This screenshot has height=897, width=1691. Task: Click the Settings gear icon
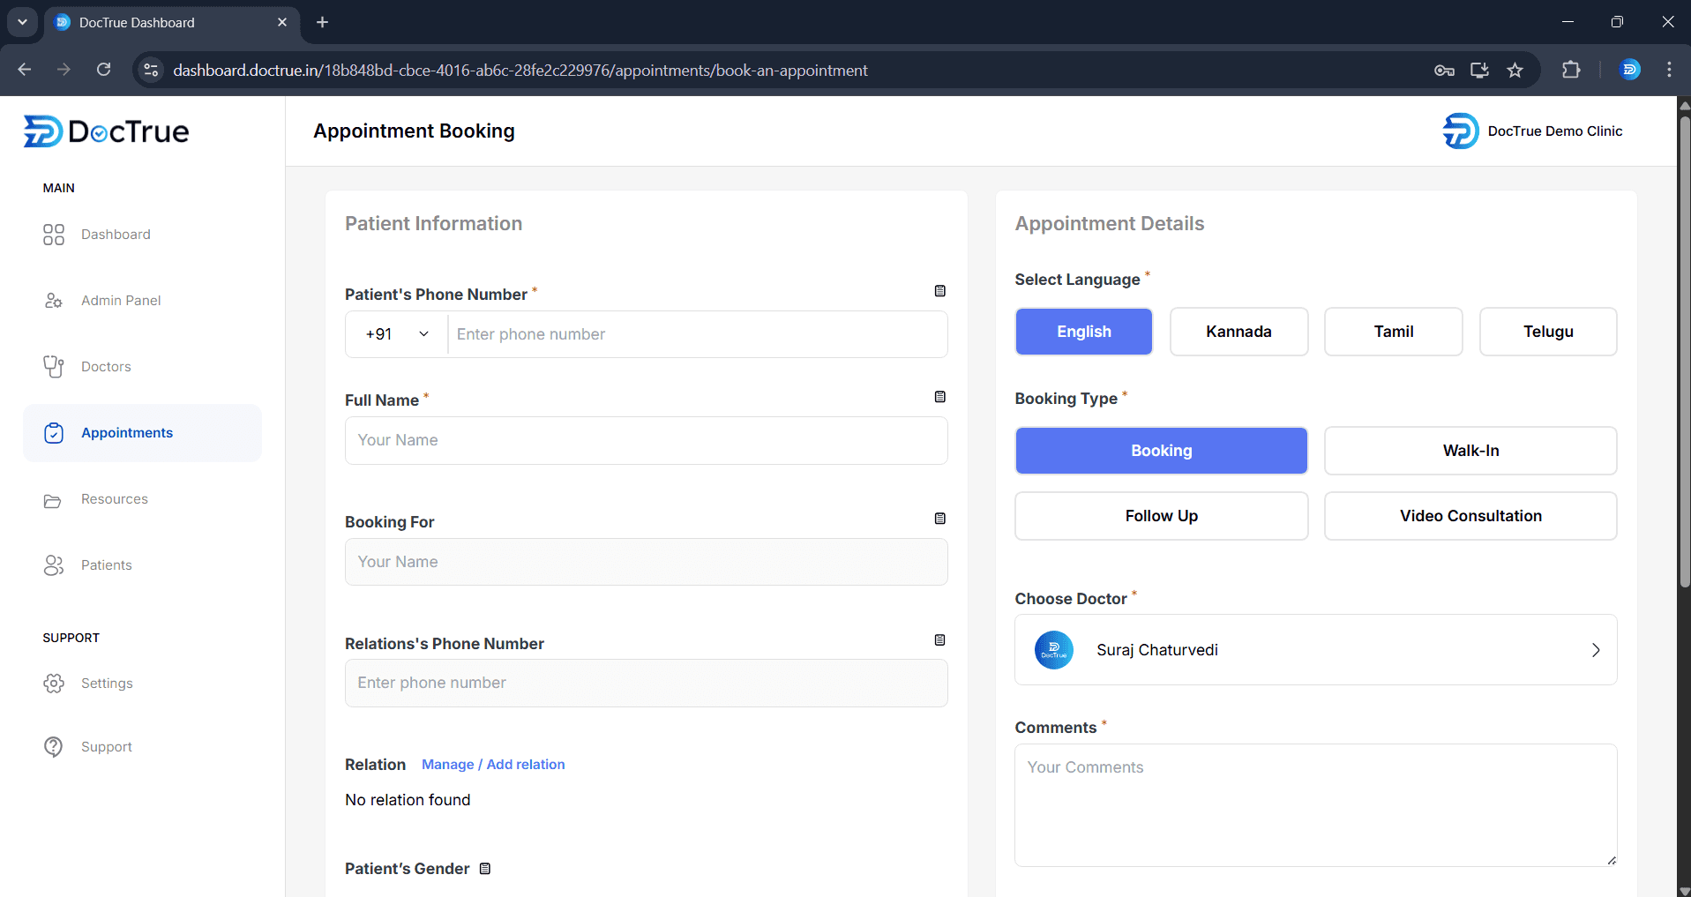coord(54,684)
